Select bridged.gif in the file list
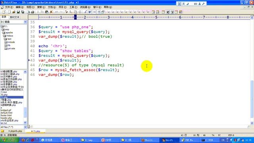254x143 pixels. (x=6, y=110)
